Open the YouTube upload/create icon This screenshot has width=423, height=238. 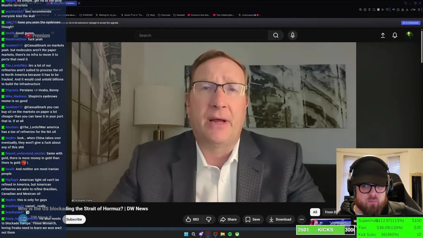click(383, 35)
